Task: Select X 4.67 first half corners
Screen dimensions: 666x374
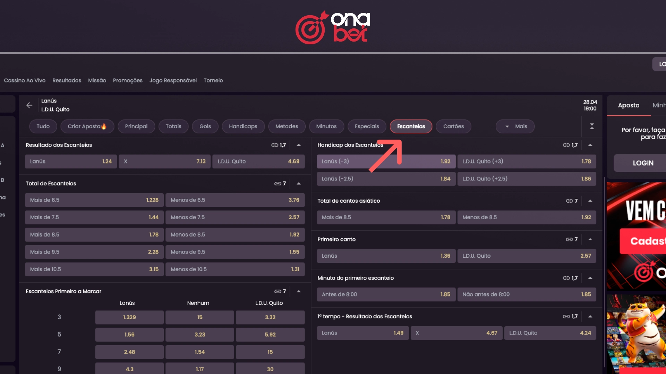Action: coord(456,333)
